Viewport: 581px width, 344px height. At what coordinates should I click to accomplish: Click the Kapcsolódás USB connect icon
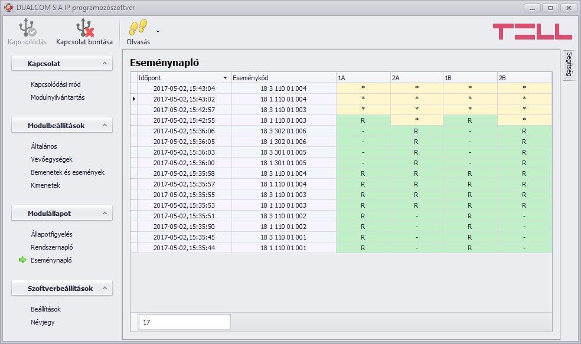[x=27, y=28]
